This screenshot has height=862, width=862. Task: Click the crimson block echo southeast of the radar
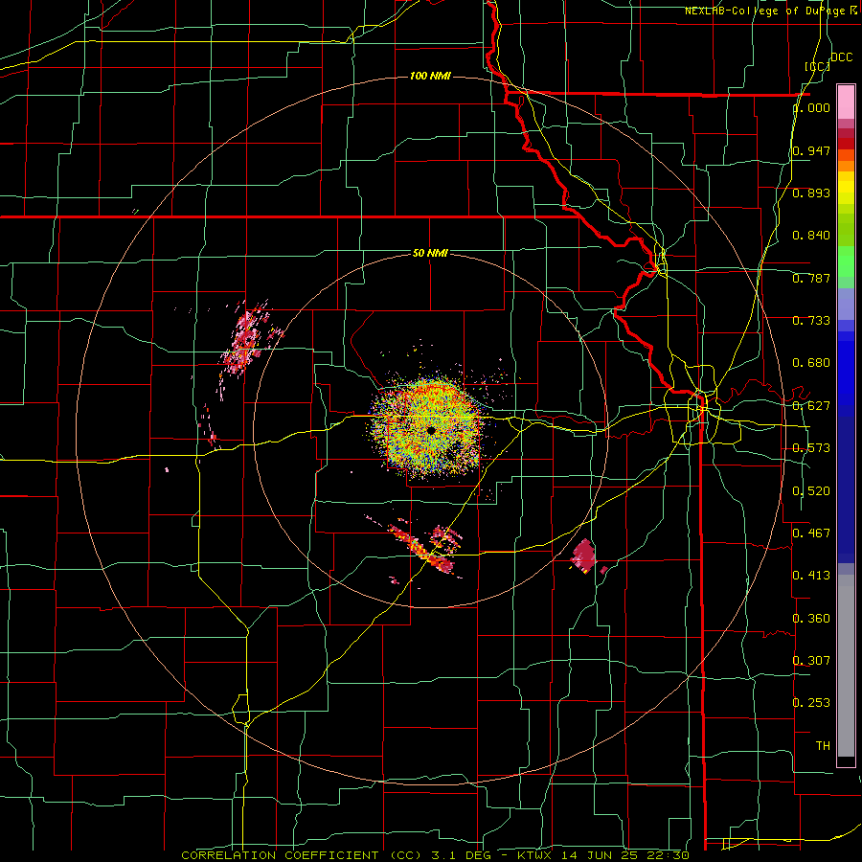582,556
